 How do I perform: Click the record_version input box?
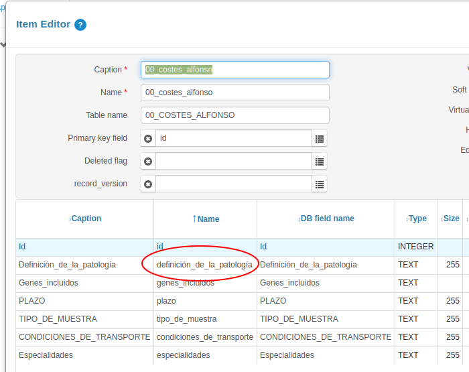(234, 184)
